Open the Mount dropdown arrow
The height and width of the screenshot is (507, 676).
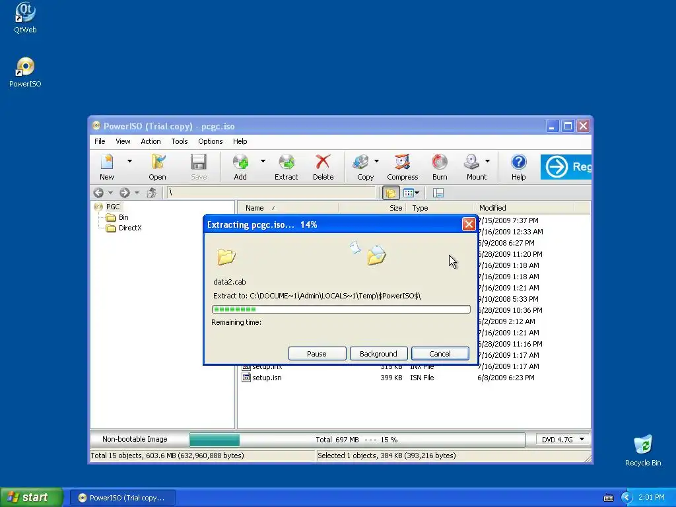487,161
